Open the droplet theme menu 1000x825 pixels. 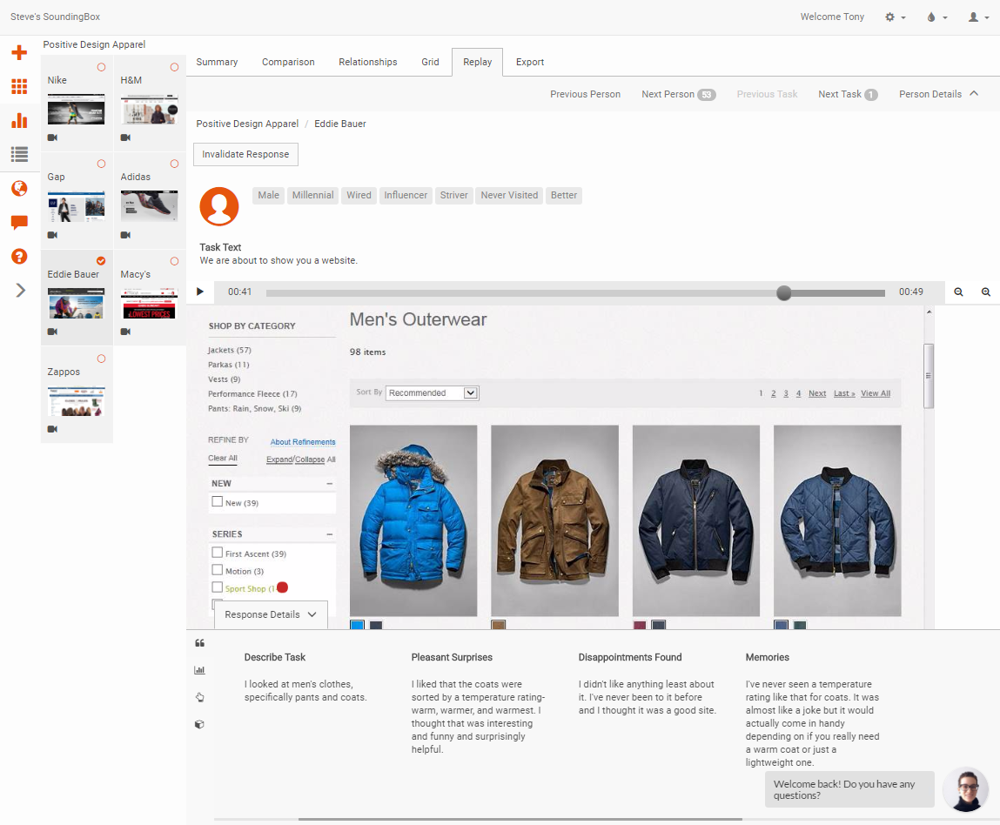click(936, 17)
